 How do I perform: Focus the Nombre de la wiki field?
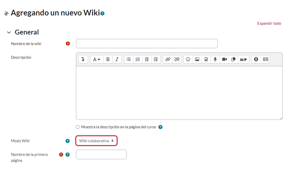(x=147, y=44)
